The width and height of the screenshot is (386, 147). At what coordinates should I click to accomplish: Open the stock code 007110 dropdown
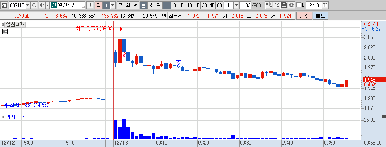28,5
